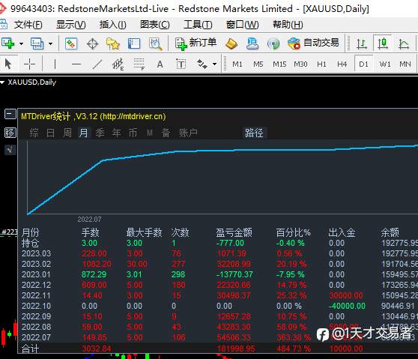Toggle the Terminal panel icon
418x359 pixels.
134,43
